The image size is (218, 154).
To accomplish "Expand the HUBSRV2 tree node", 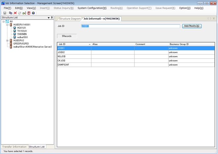I will 7,40.
